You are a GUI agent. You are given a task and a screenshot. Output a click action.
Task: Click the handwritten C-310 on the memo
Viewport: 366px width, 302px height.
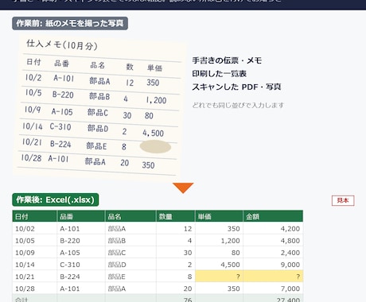[60, 126]
